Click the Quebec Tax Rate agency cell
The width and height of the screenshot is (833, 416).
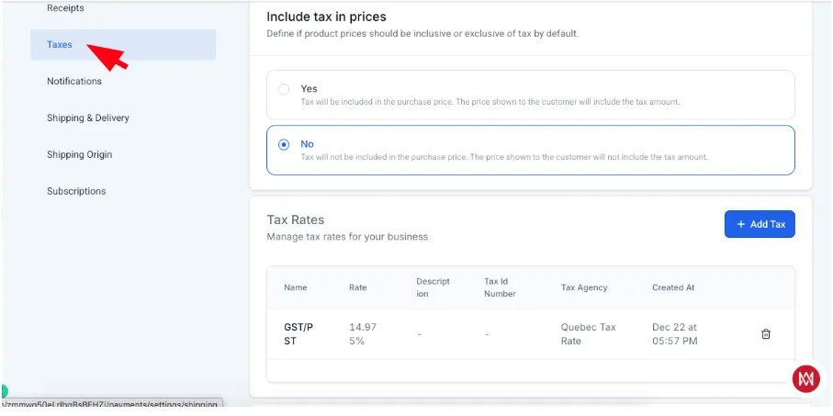[x=588, y=334]
